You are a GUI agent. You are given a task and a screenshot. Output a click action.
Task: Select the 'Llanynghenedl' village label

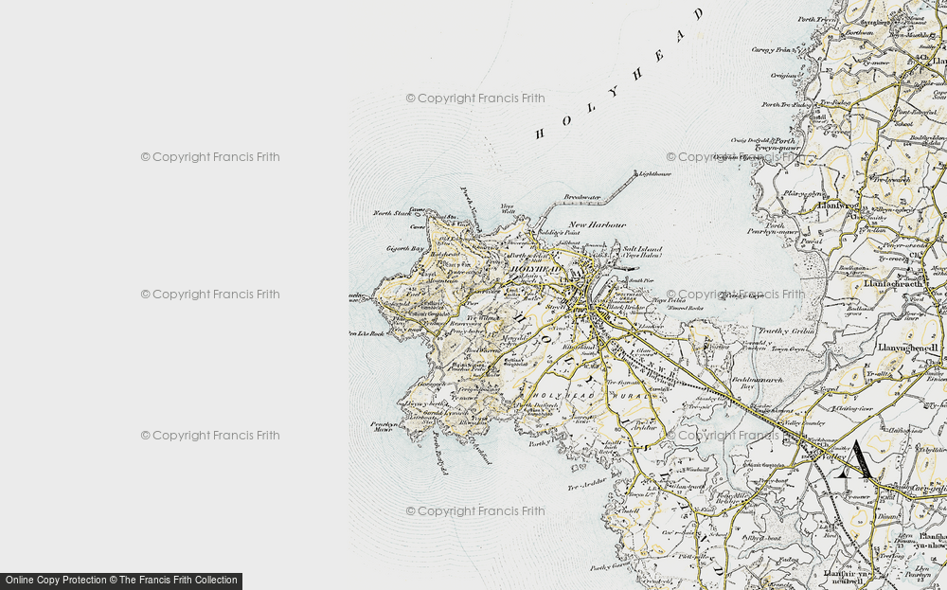point(906,349)
